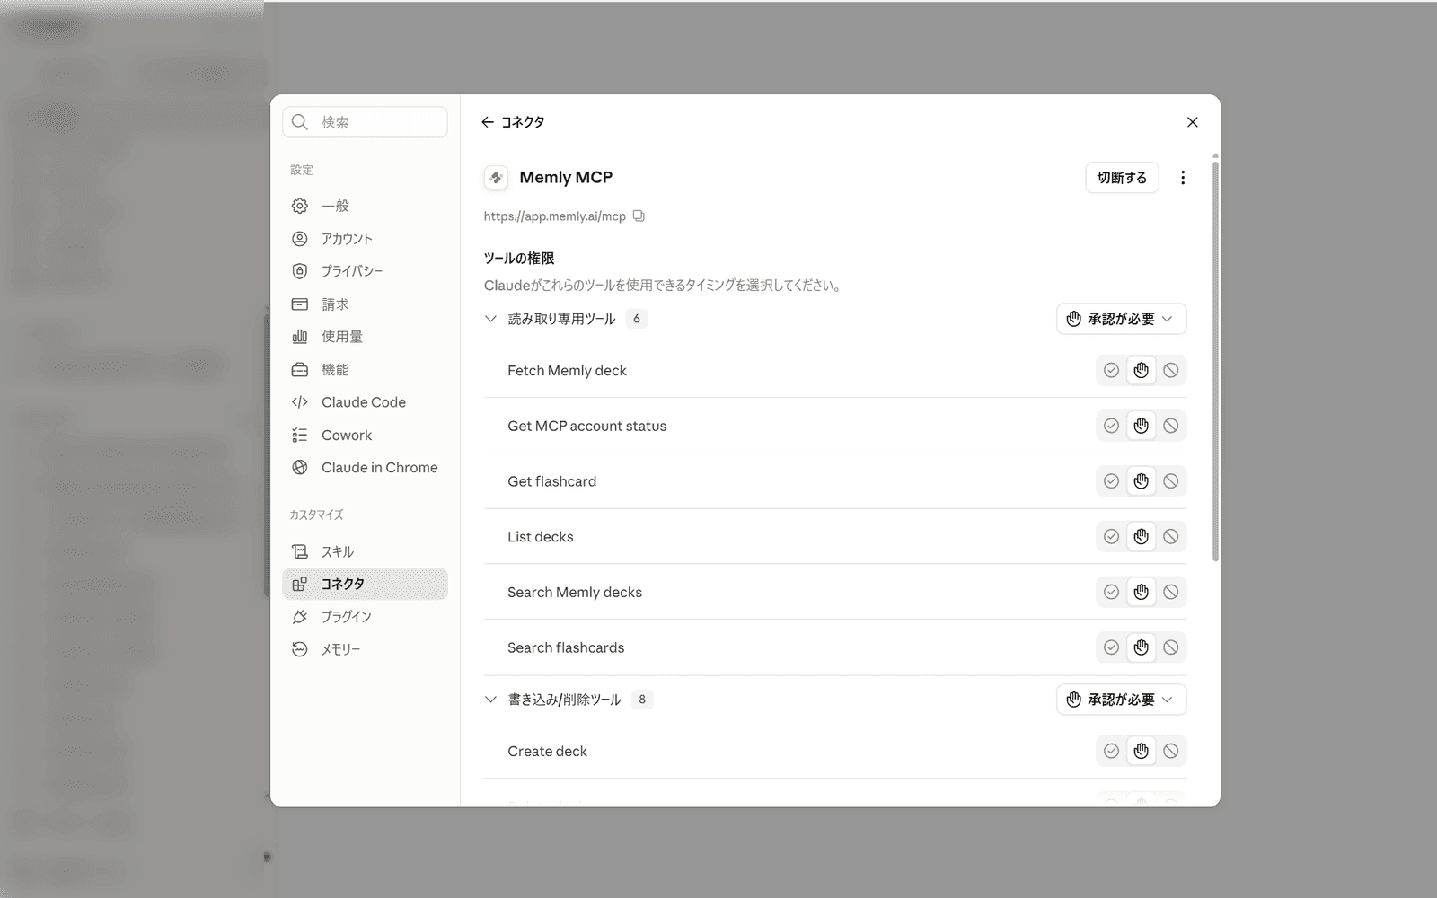
Task: Open プラグイン page
Action: pos(365,617)
